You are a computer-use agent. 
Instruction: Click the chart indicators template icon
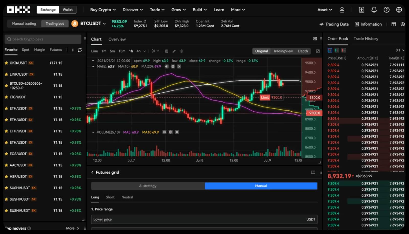pos(167,51)
